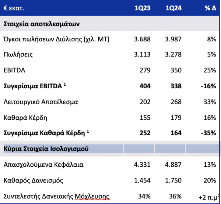The height and width of the screenshot is (204, 221).
Task: Click the 179 net profit value
Action: (x=176, y=118)
